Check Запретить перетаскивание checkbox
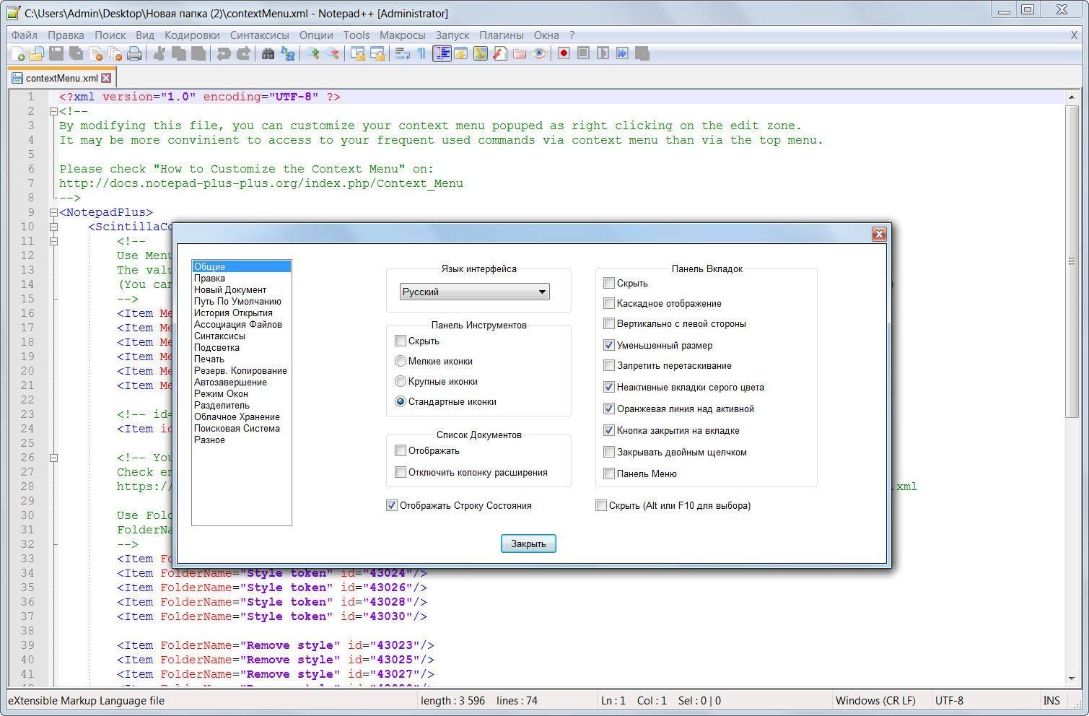Viewport: 1089px width, 716px height. (609, 365)
